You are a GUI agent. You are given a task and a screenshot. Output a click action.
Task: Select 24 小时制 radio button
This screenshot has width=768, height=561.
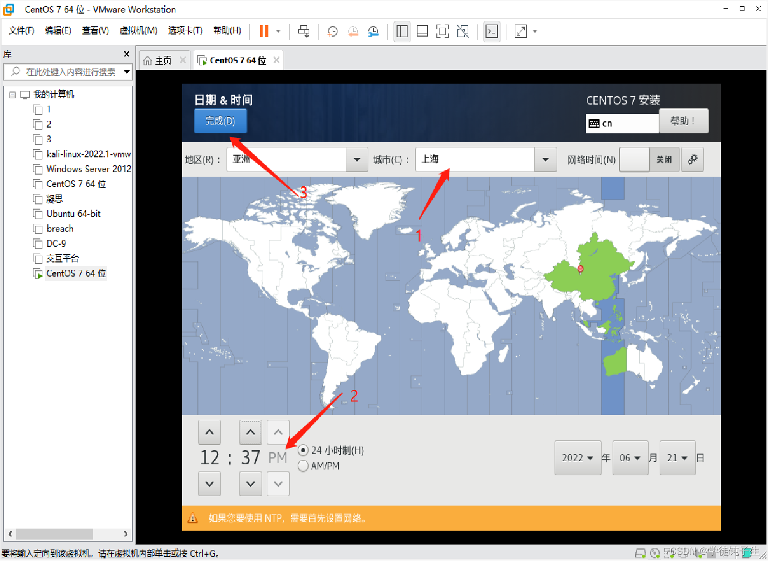click(303, 450)
